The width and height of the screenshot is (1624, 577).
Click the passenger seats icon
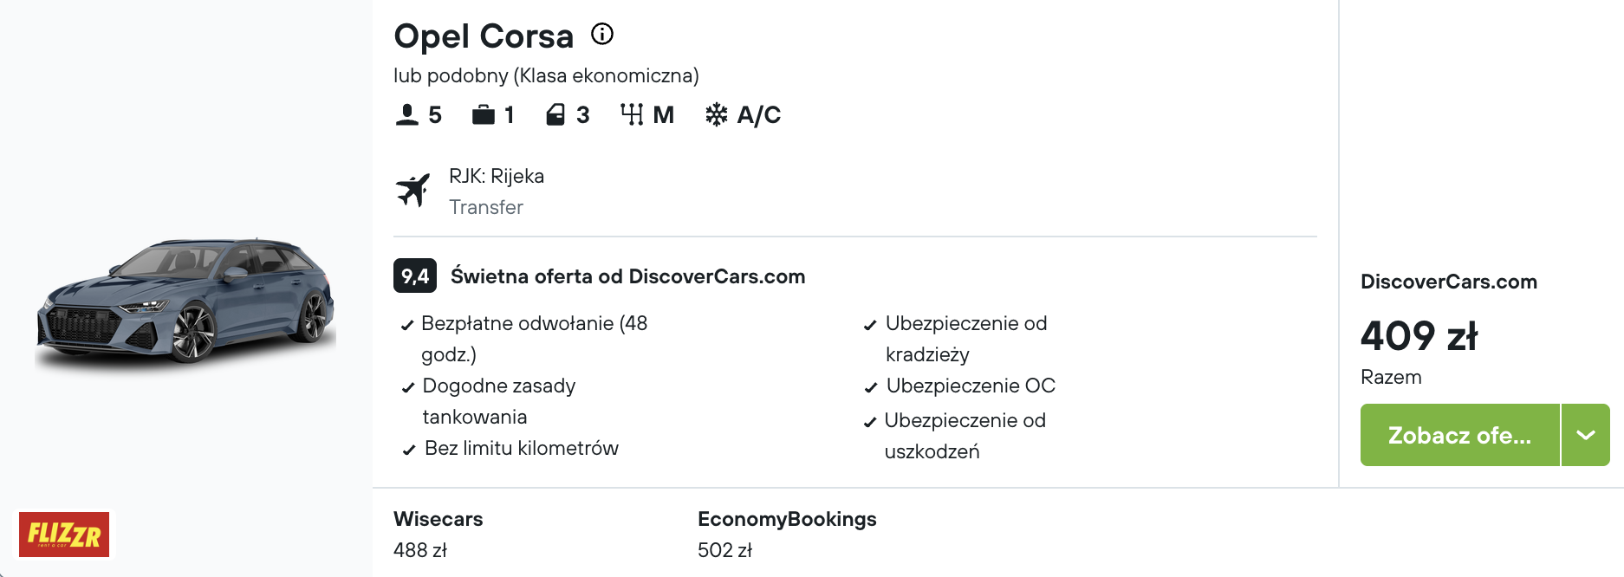tap(407, 114)
